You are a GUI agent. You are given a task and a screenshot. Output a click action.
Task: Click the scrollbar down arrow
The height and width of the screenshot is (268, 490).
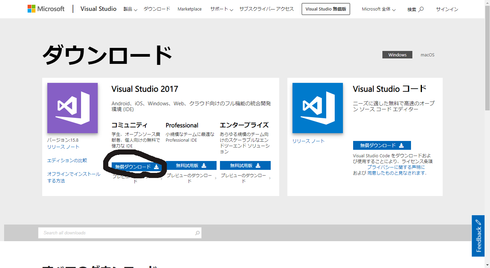coord(487,265)
